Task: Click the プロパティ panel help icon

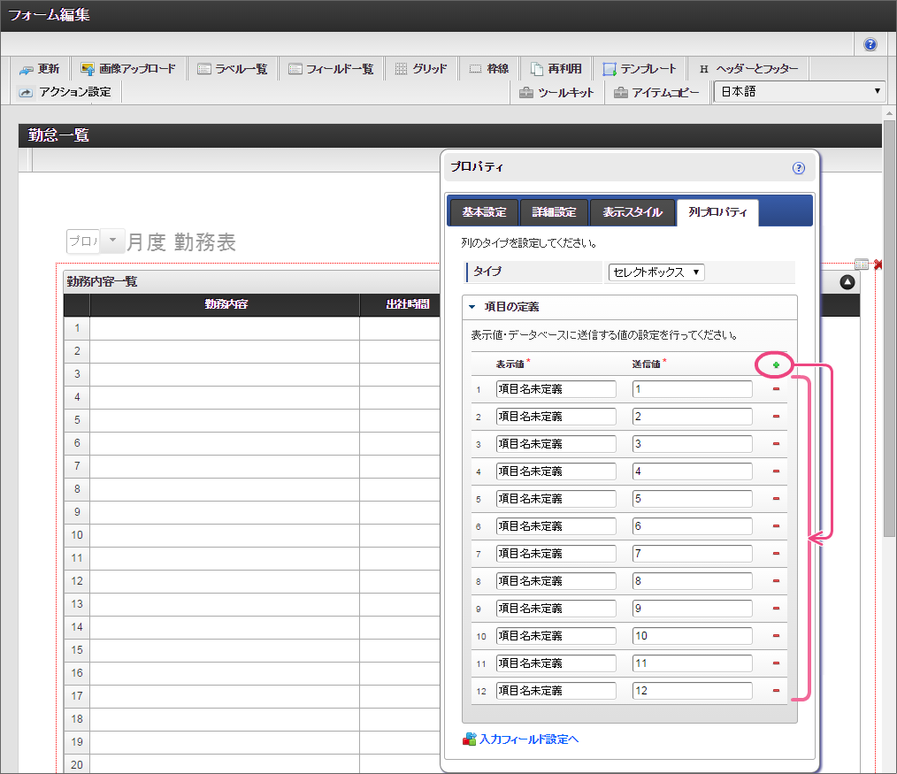Action: tap(799, 167)
